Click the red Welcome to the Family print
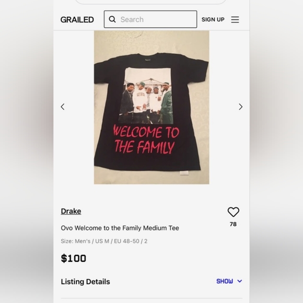The height and width of the screenshot is (303, 303). coord(146,139)
